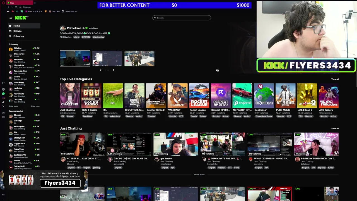357x201 pixels.
Task: Open the GitHub UNFOLLOW IG bookmark
Action: click(69, 11)
